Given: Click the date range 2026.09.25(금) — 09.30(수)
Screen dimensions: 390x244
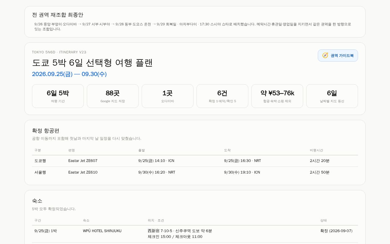Looking at the screenshot, I should pos(69,74).
